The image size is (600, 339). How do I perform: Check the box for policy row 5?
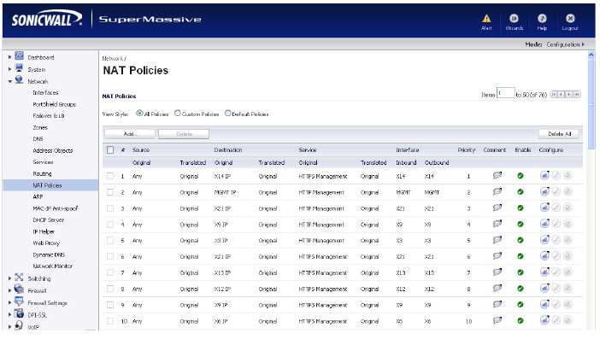tap(110, 241)
